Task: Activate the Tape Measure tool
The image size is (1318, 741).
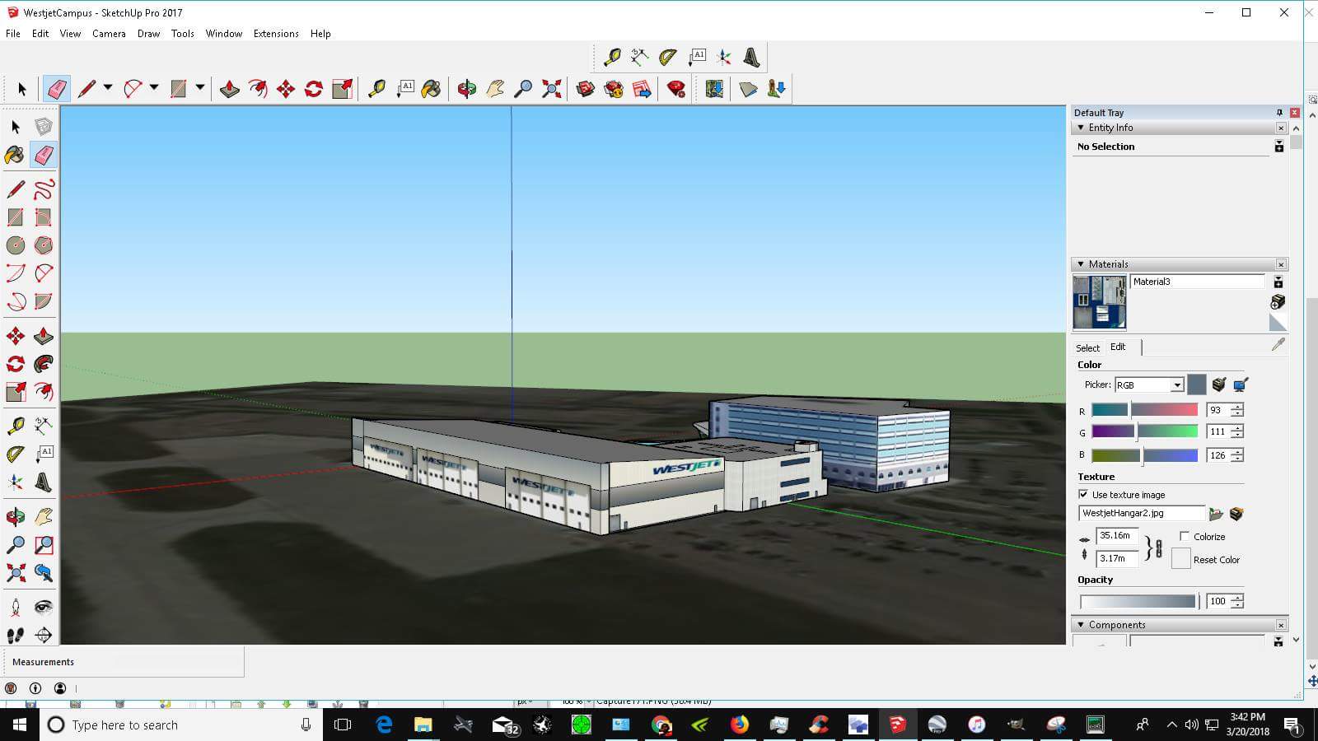Action: 15,425
